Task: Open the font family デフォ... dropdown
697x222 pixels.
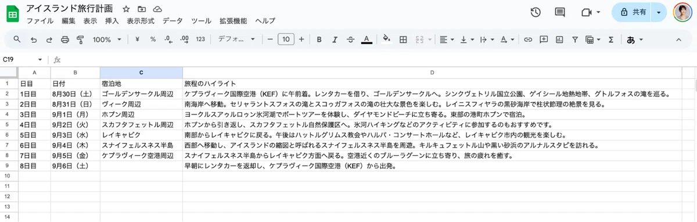Action: point(236,40)
